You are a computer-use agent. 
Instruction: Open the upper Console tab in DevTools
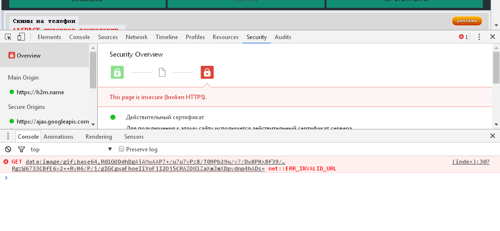79,37
